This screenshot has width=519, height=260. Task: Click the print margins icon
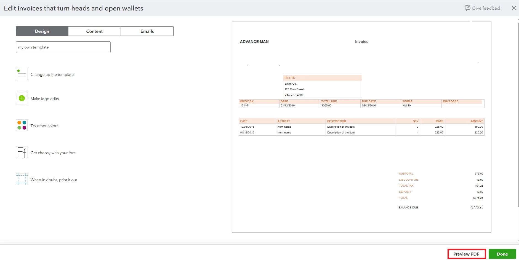[x=22, y=179]
